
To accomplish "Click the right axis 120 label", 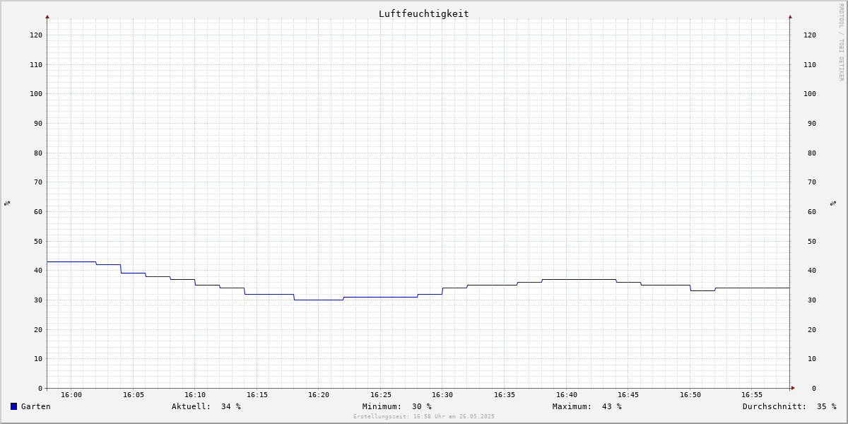I will [810, 35].
